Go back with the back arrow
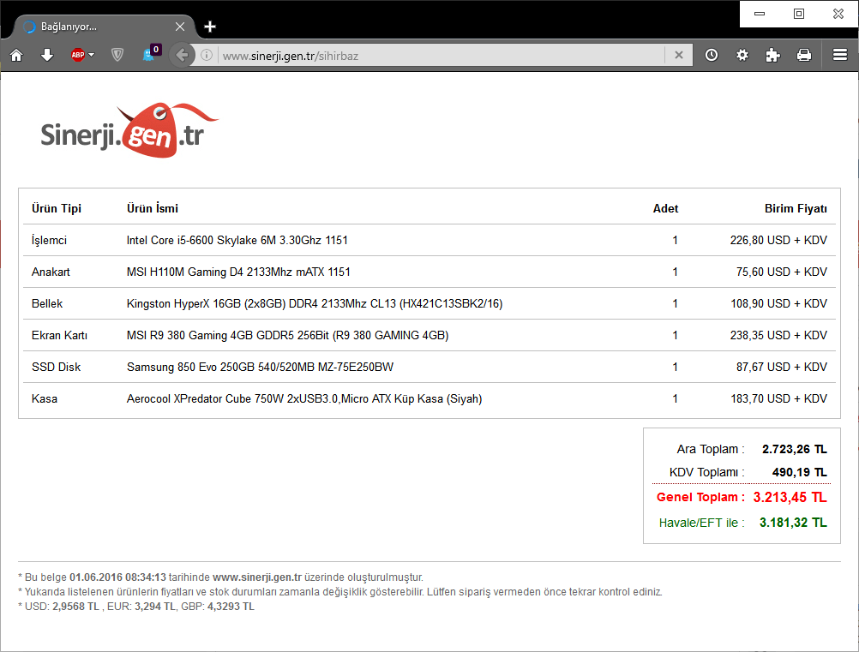The width and height of the screenshot is (859, 652). 182,55
